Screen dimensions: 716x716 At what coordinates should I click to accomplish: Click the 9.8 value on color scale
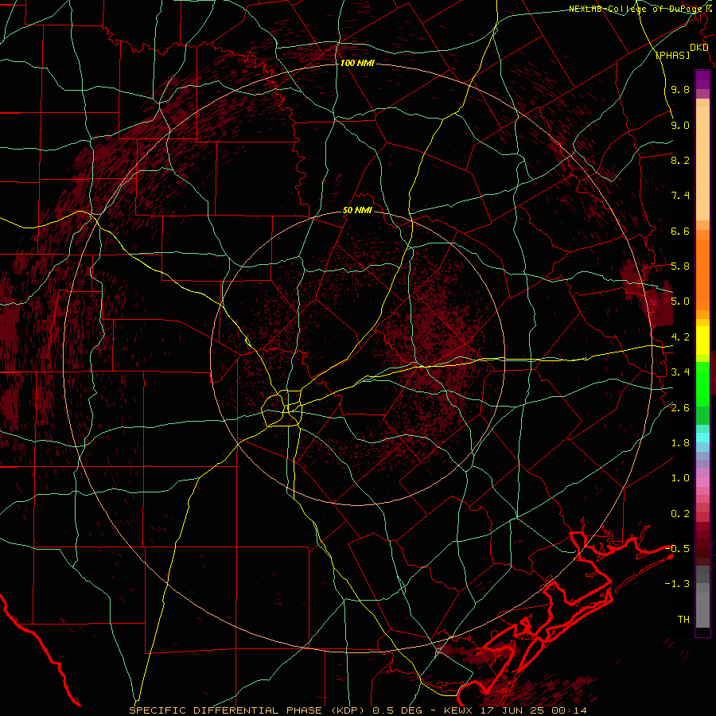pyautogui.click(x=680, y=90)
